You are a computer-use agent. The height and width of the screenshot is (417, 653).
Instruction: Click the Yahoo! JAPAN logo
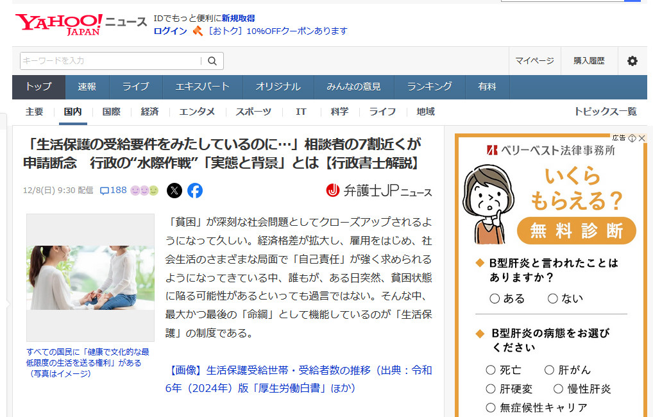58,24
